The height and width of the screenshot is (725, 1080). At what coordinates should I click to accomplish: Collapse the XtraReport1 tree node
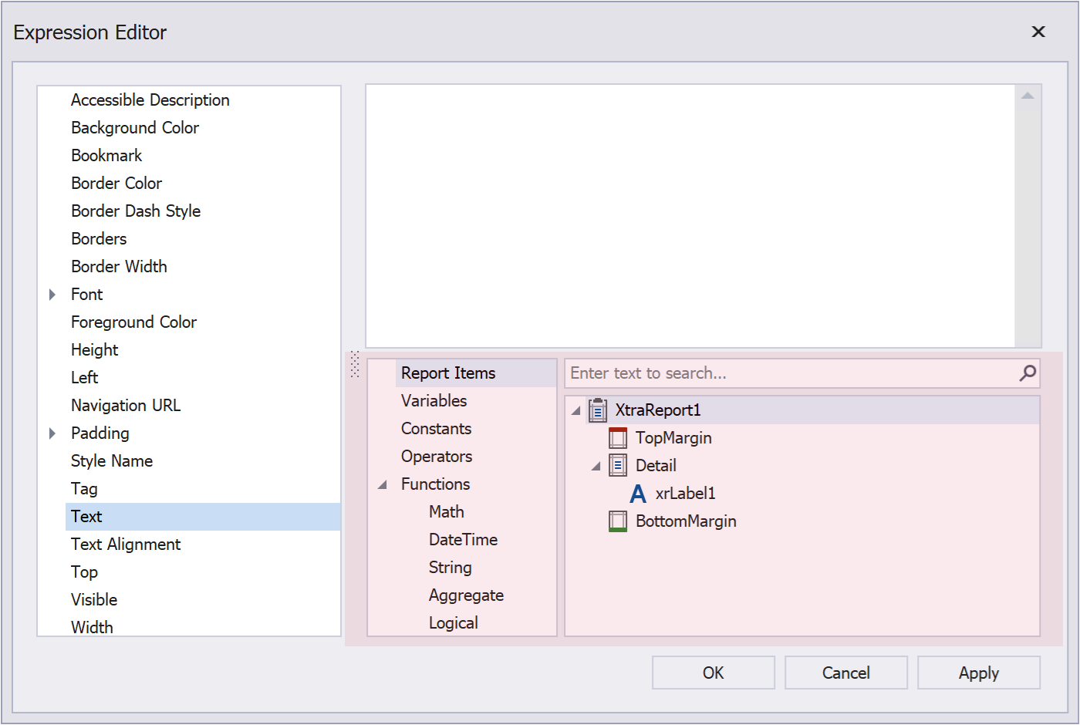pos(574,410)
